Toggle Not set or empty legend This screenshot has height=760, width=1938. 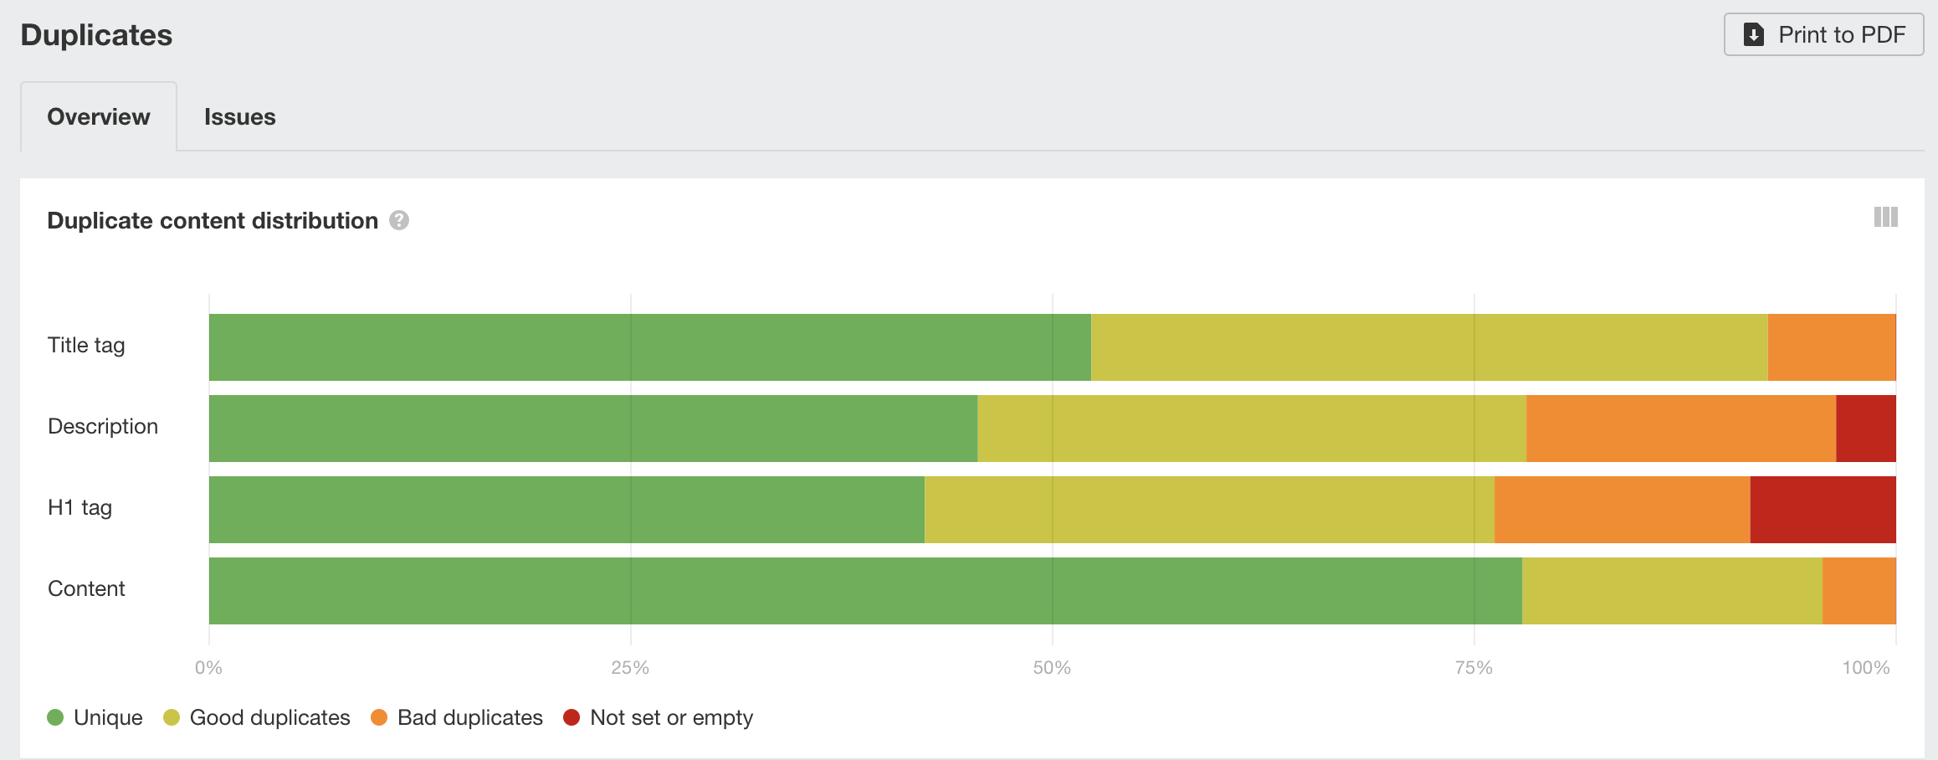(659, 717)
